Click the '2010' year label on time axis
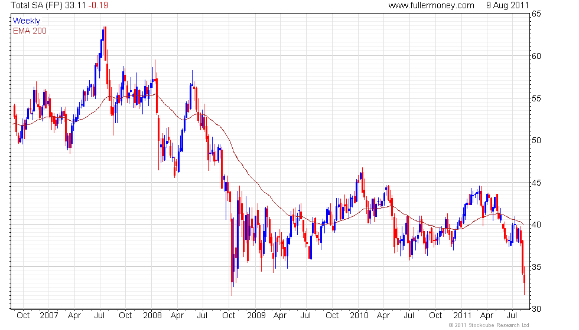The width and height of the screenshot is (579, 330). (359, 316)
